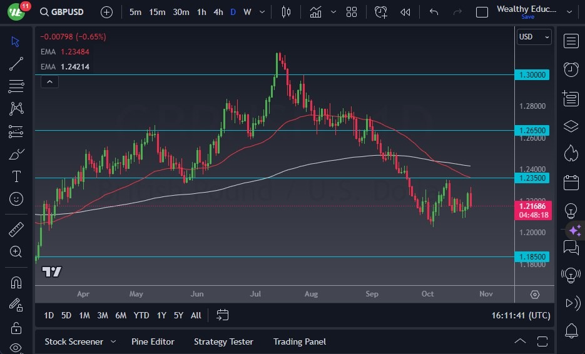585x354 pixels.
Task: Click the 1.23500 horizontal line price label
Action: pyautogui.click(x=532, y=178)
